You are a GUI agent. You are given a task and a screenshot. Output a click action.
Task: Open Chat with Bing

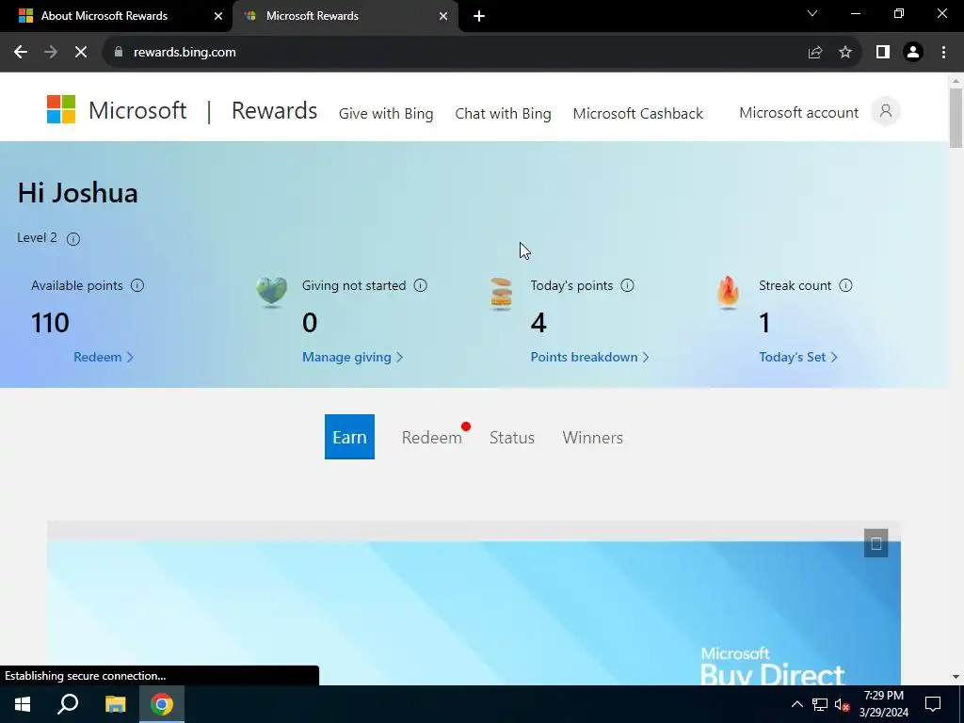(503, 114)
